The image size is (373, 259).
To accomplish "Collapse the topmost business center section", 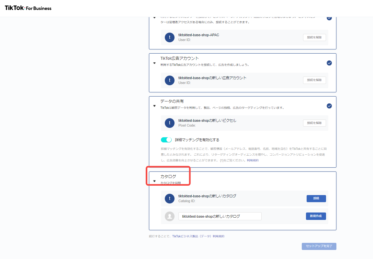I will pyautogui.click(x=154, y=18).
